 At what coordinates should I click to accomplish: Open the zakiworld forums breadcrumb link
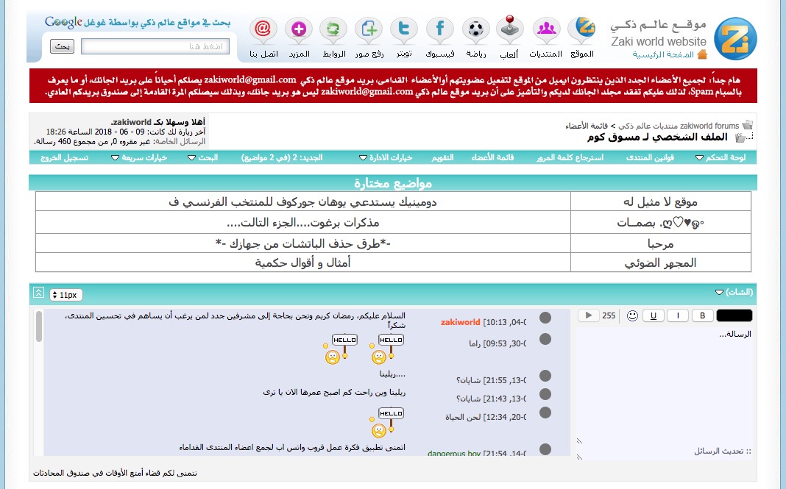pos(679,126)
